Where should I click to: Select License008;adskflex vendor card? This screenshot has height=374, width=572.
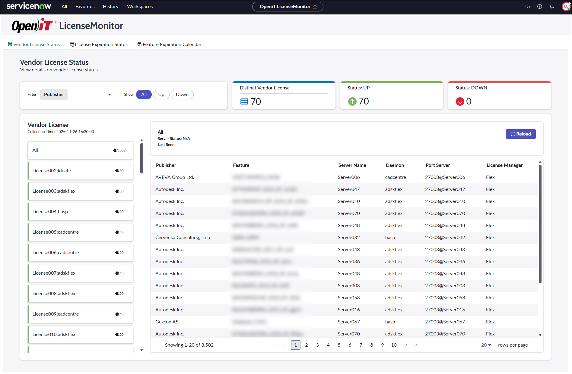pyautogui.click(x=80, y=294)
